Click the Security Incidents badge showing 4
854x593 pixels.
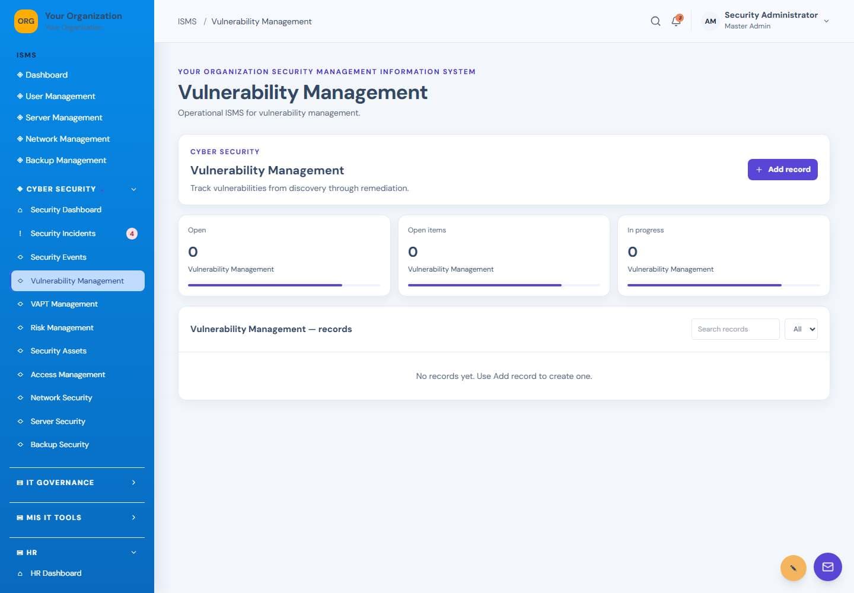[x=132, y=234]
